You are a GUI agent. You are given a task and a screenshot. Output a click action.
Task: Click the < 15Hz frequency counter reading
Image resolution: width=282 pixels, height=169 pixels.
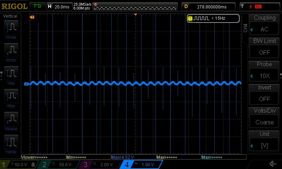218,18
